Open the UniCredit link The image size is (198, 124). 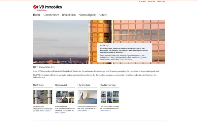[x=161, y=1]
